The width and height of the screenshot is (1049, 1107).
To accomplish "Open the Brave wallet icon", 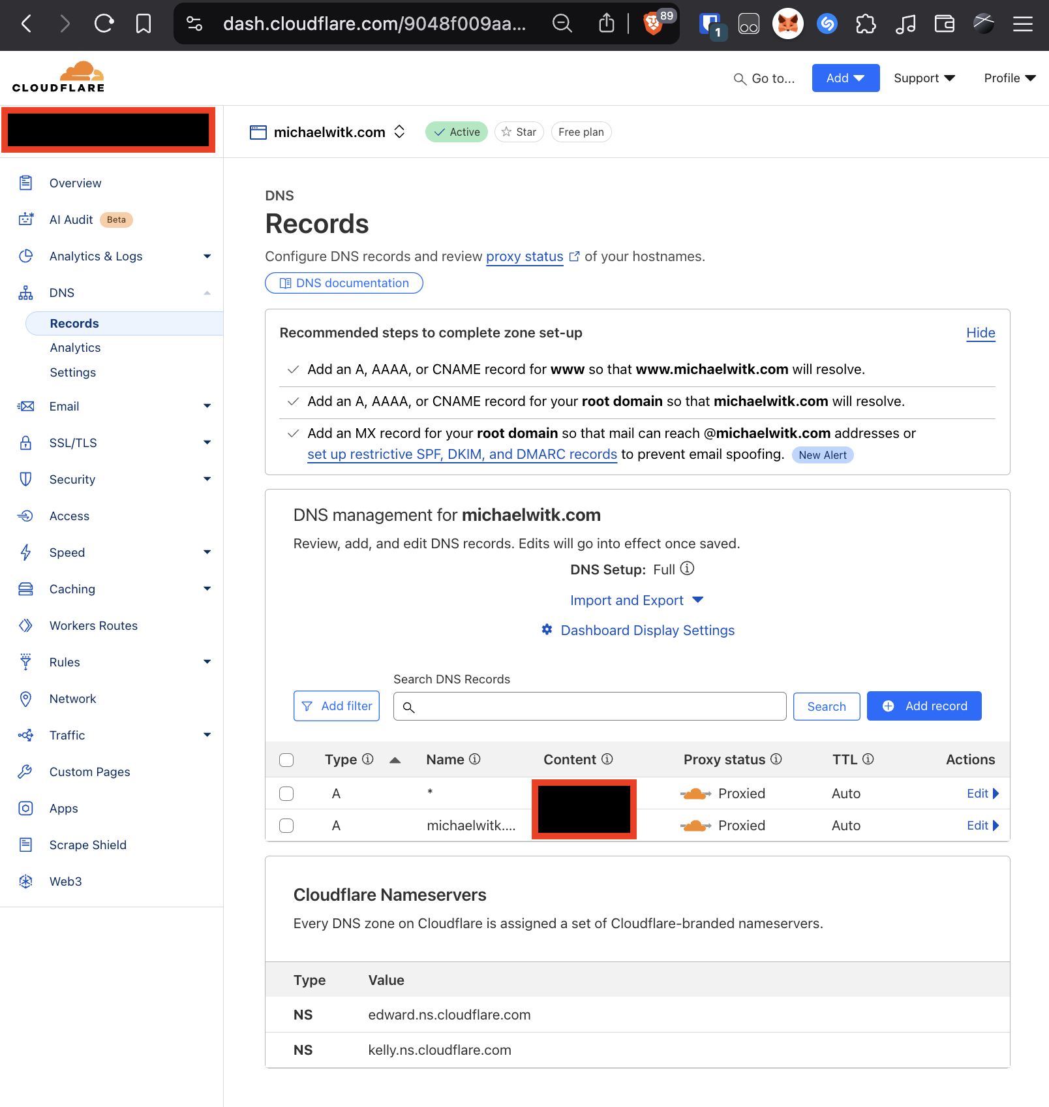I will (945, 24).
